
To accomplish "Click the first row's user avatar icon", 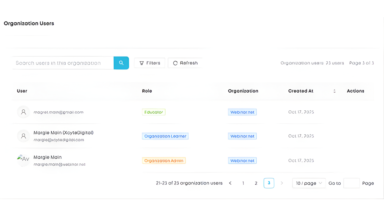I will pyautogui.click(x=23, y=112).
